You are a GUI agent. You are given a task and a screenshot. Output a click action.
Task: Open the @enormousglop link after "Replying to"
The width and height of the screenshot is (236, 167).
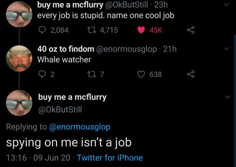pyautogui.click(x=80, y=127)
